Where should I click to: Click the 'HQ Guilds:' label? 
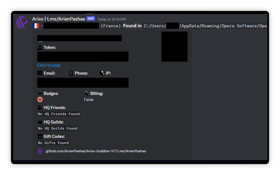[54, 122]
